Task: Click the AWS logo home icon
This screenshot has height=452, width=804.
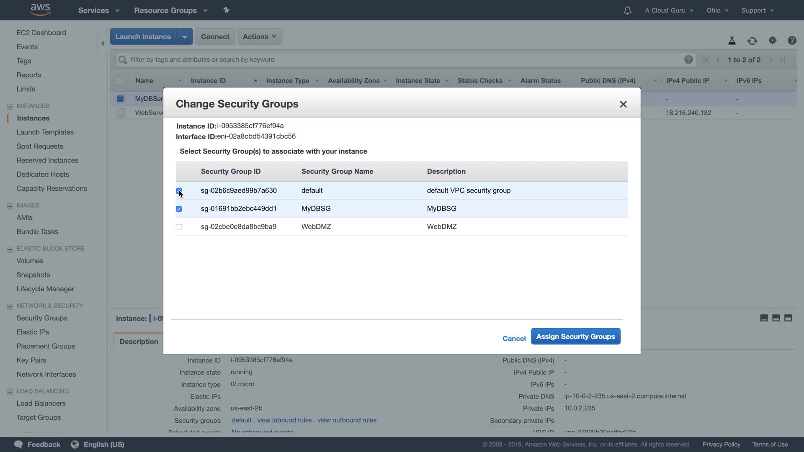Action: 40,10
